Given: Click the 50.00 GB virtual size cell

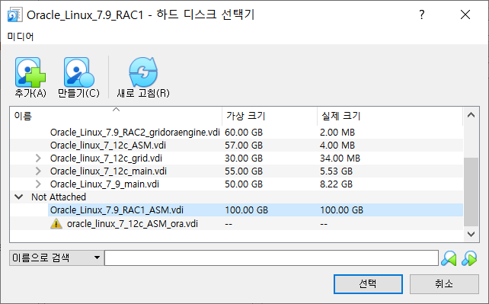Looking at the screenshot, I should click(244, 184).
